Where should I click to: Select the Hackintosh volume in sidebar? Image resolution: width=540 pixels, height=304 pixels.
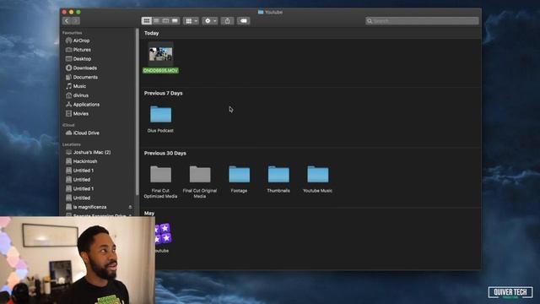coord(82,161)
